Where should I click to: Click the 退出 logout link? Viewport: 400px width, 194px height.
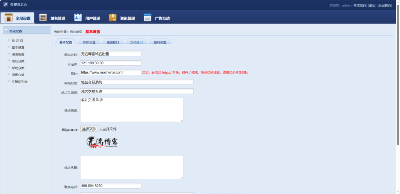pos(372,5)
